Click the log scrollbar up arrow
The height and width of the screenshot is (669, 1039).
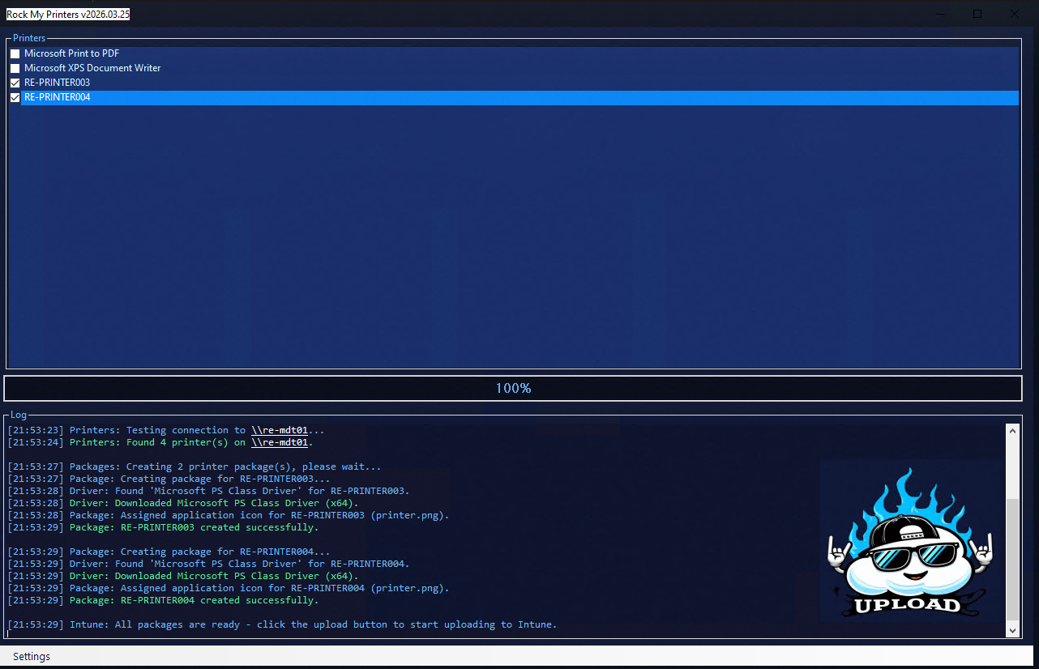[x=1012, y=431]
